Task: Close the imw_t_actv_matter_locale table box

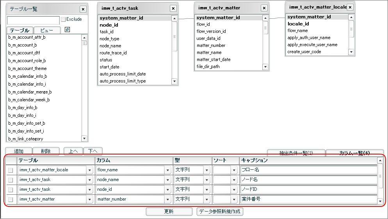Action: coord(350,7)
